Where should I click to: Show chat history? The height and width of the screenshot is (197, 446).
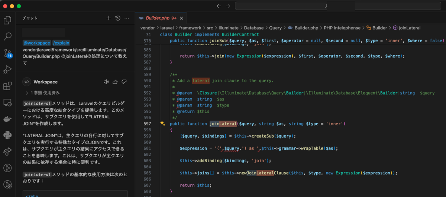point(118,18)
